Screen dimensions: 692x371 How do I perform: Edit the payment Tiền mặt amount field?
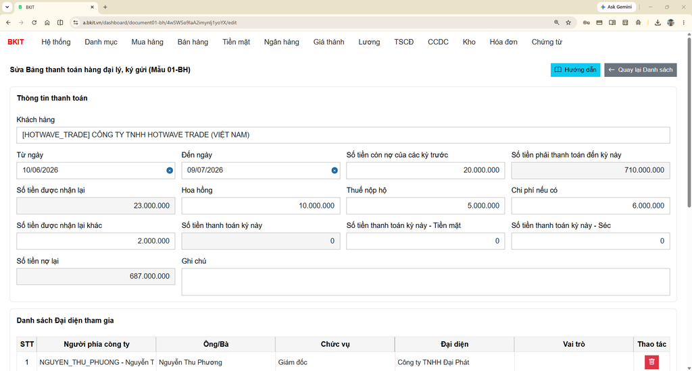pyautogui.click(x=426, y=241)
